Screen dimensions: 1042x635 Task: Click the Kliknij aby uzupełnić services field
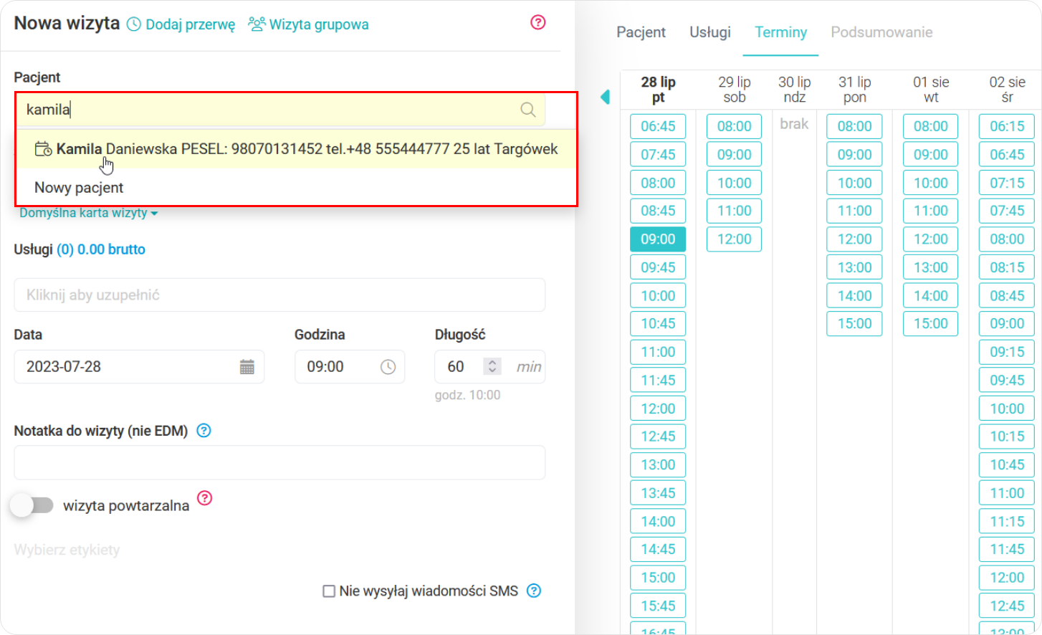click(x=279, y=295)
